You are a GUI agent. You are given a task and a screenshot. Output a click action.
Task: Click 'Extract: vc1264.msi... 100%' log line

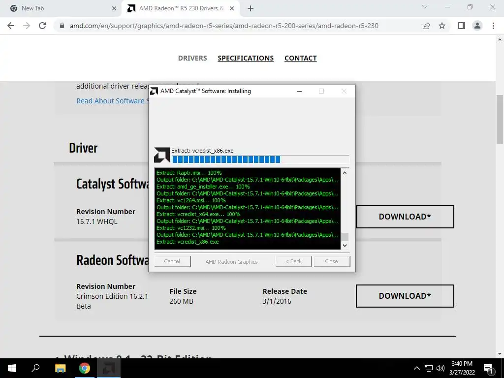click(x=191, y=200)
